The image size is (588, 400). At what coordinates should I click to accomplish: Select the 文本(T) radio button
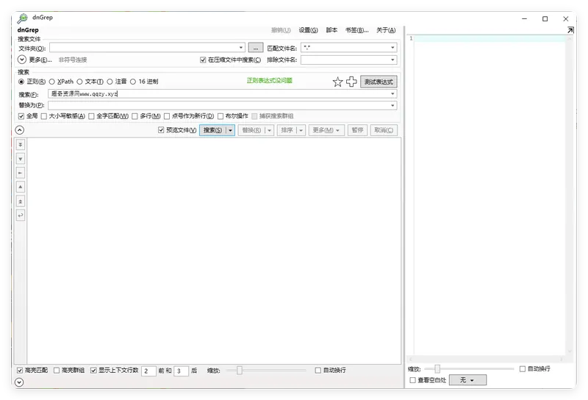[79, 82]
